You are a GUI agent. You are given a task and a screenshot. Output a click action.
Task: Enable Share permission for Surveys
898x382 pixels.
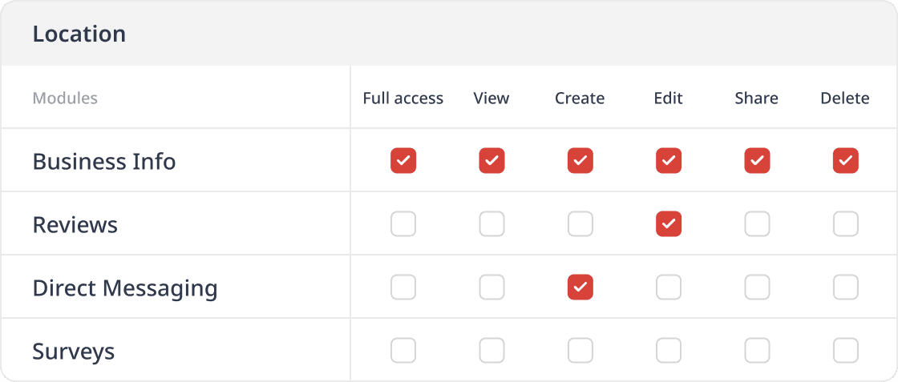[x=757, y=351]
